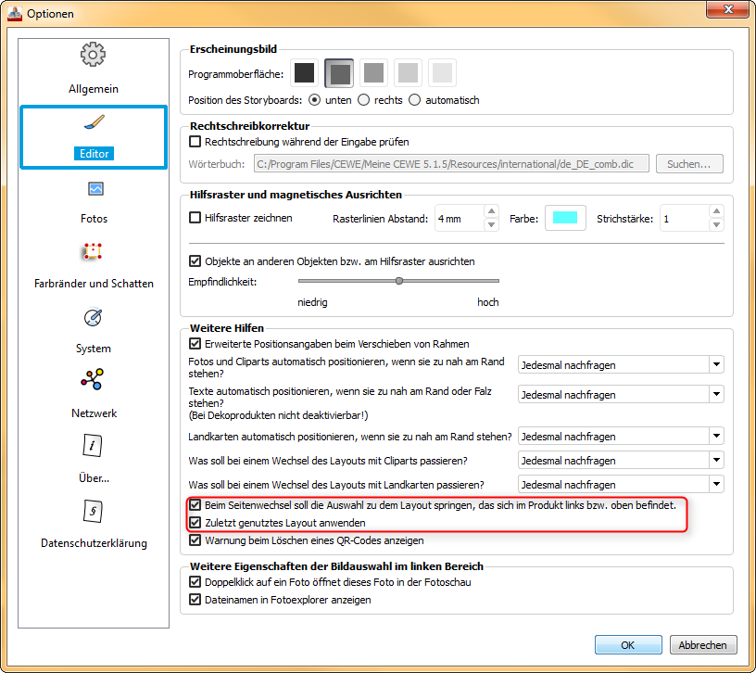Select the Editor paintbrush icon
The width and height of the screenshot is (756, 673).
(x=94, y=122)
